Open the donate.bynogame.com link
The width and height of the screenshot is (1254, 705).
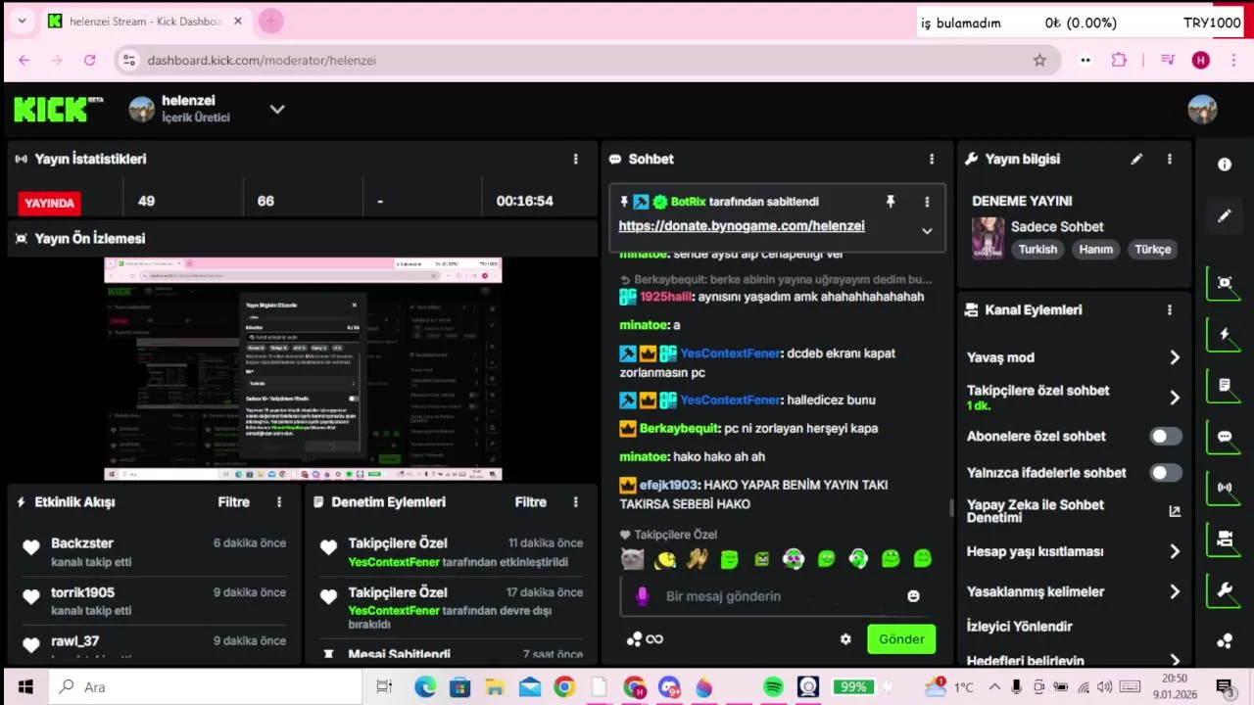742,225
